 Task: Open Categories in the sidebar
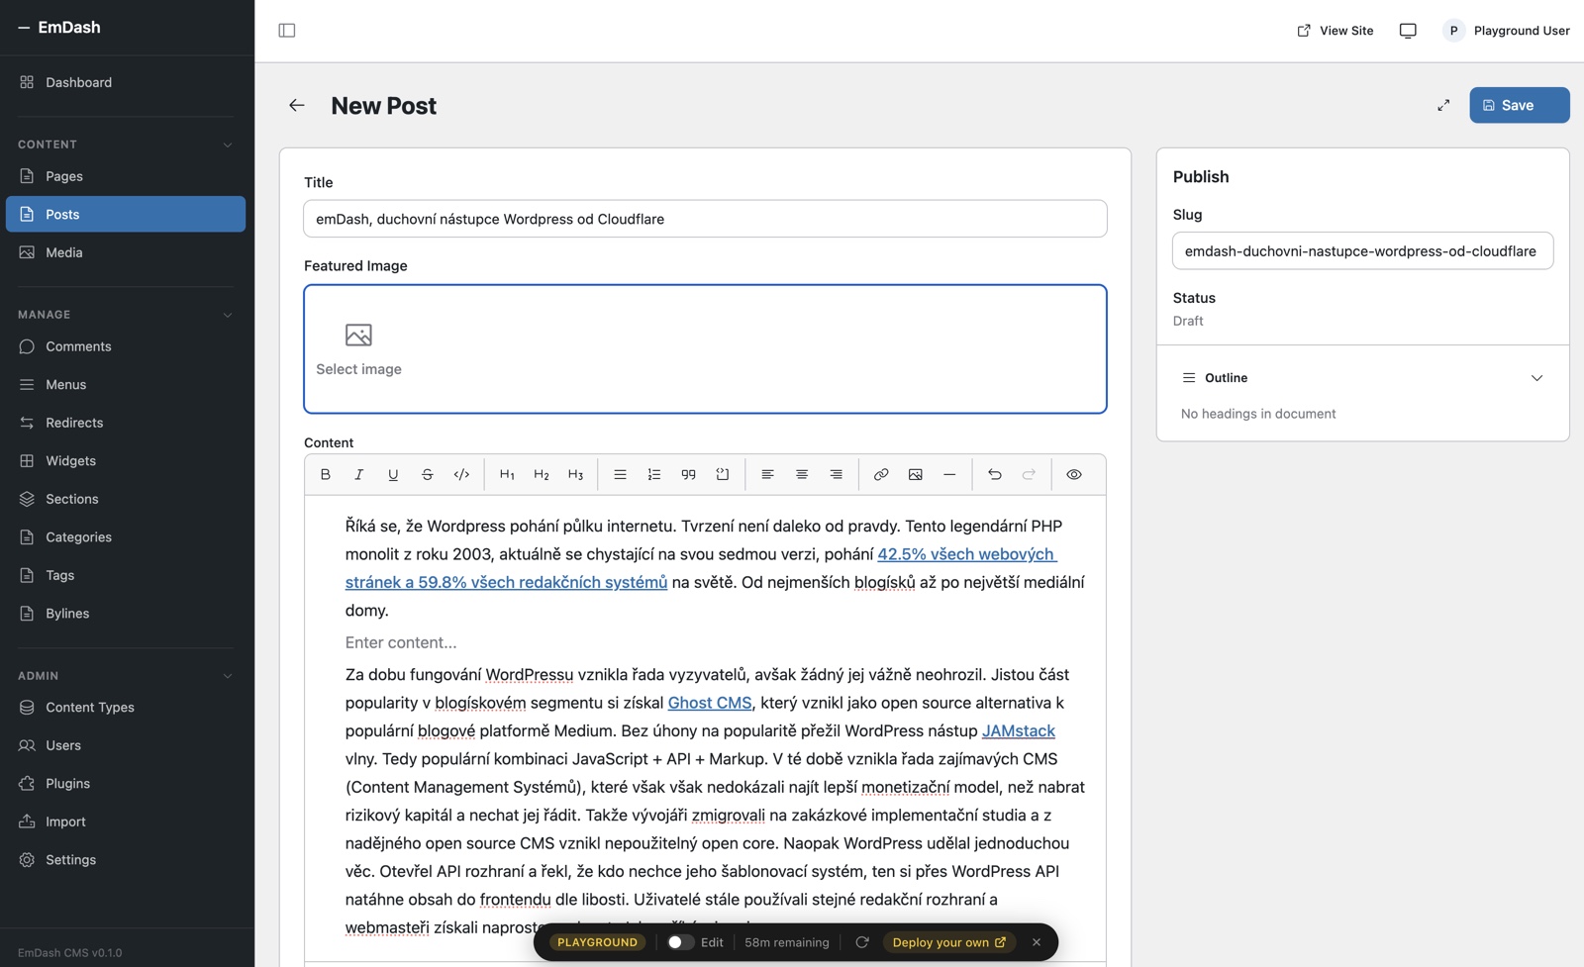126,536
